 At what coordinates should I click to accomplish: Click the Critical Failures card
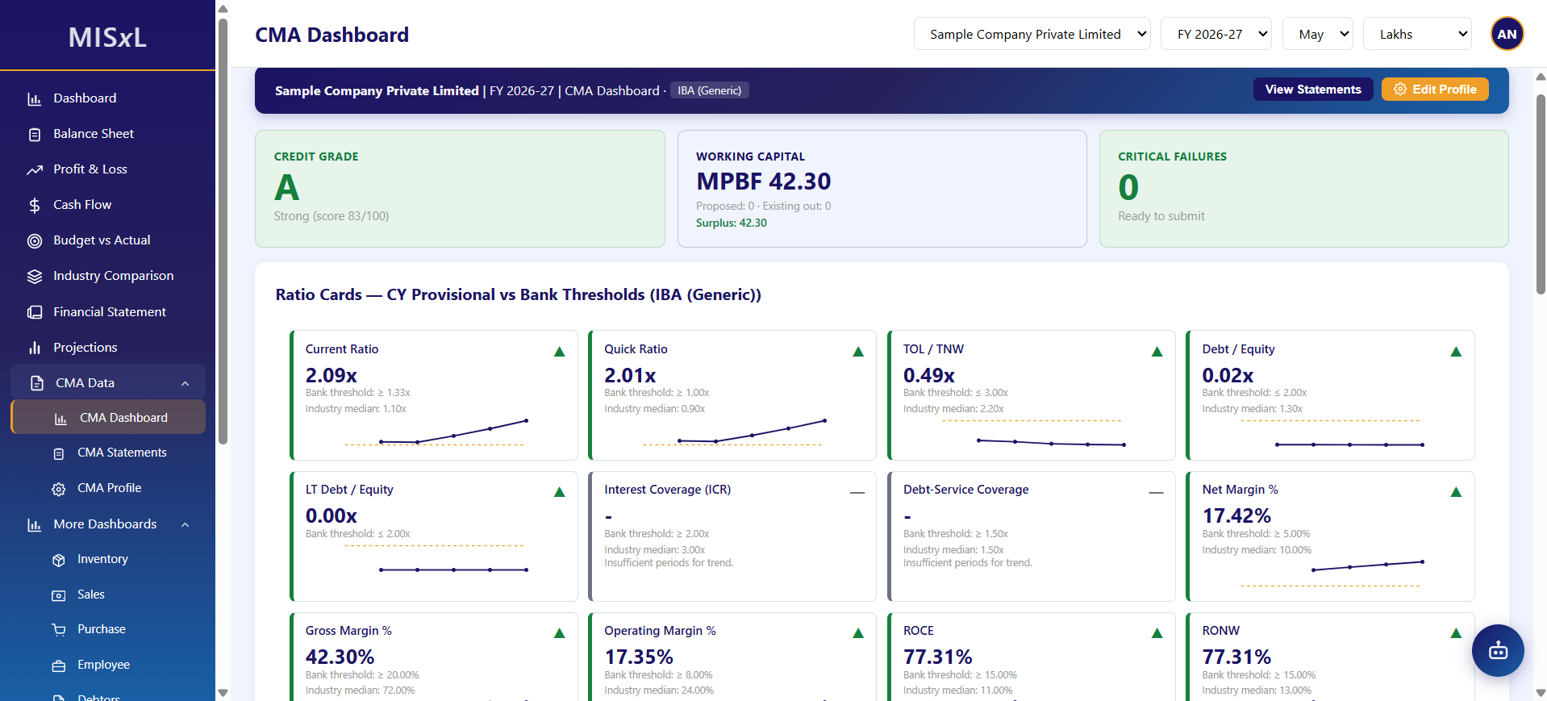pyautogui.click(x=1304, y=189)
